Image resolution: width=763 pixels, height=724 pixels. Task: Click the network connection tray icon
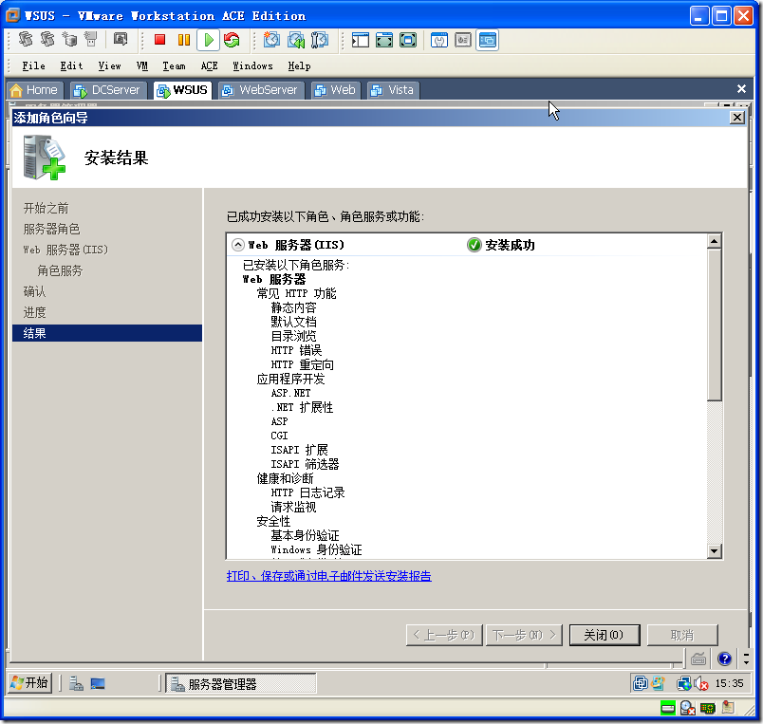click(x=684, y=684)
